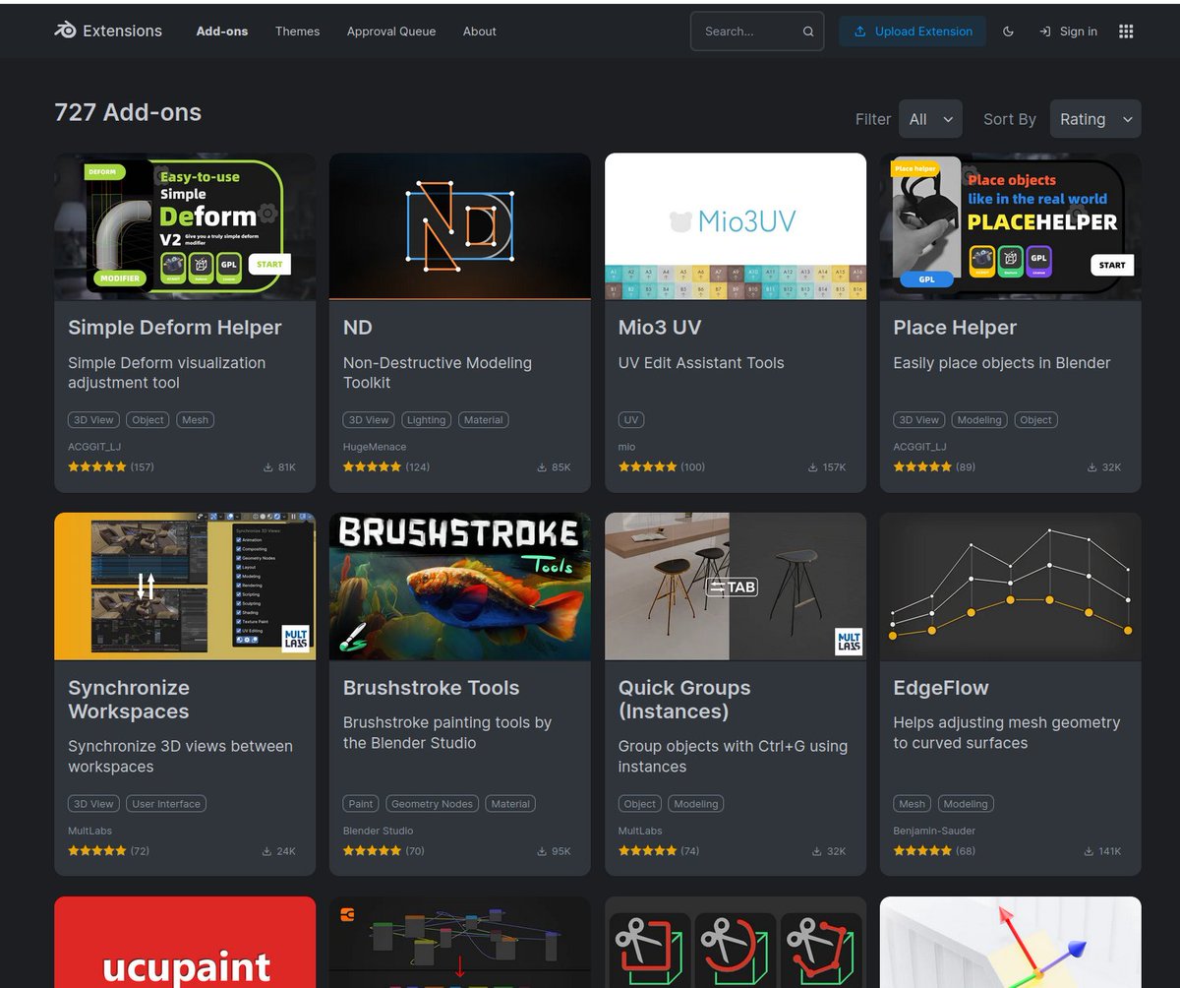Open the ND add-on thumbnail

pos(460,226)
